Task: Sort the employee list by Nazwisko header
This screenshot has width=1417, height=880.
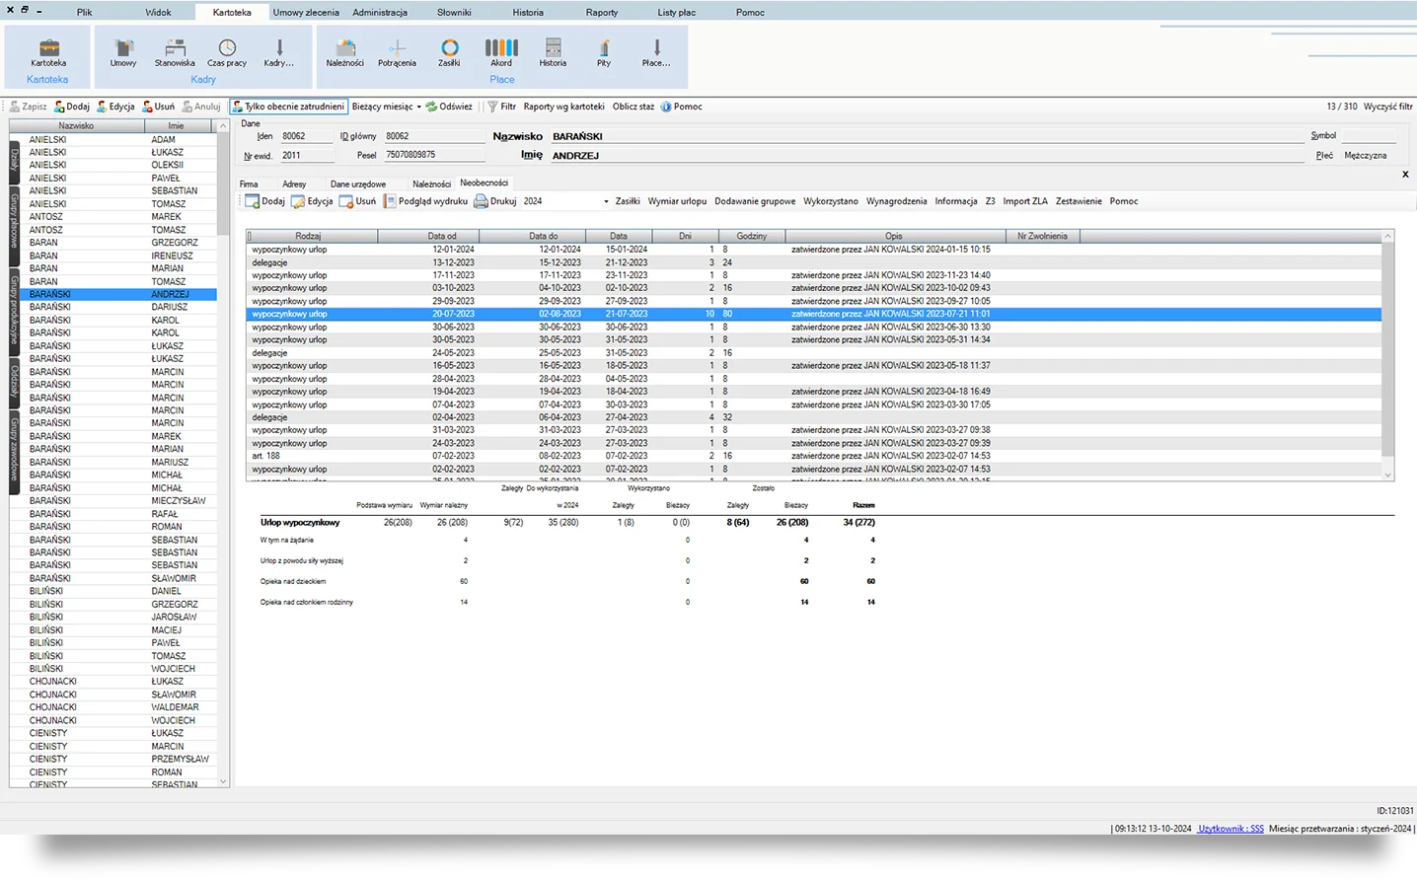Action: (76, 126)
